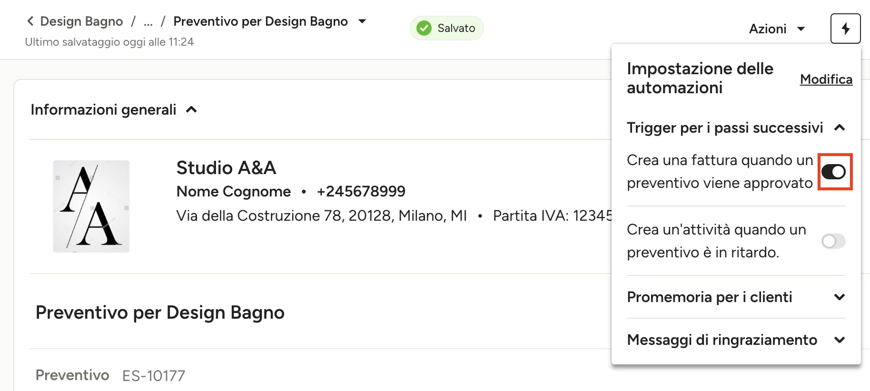
Task: Click the Studio A&A logo image
Action: 91,206
